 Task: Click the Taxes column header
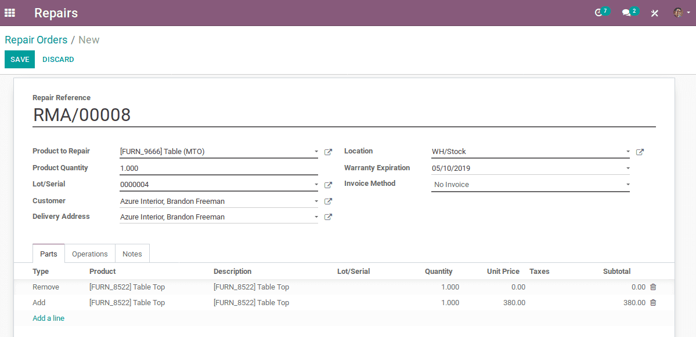coord(539,272)
